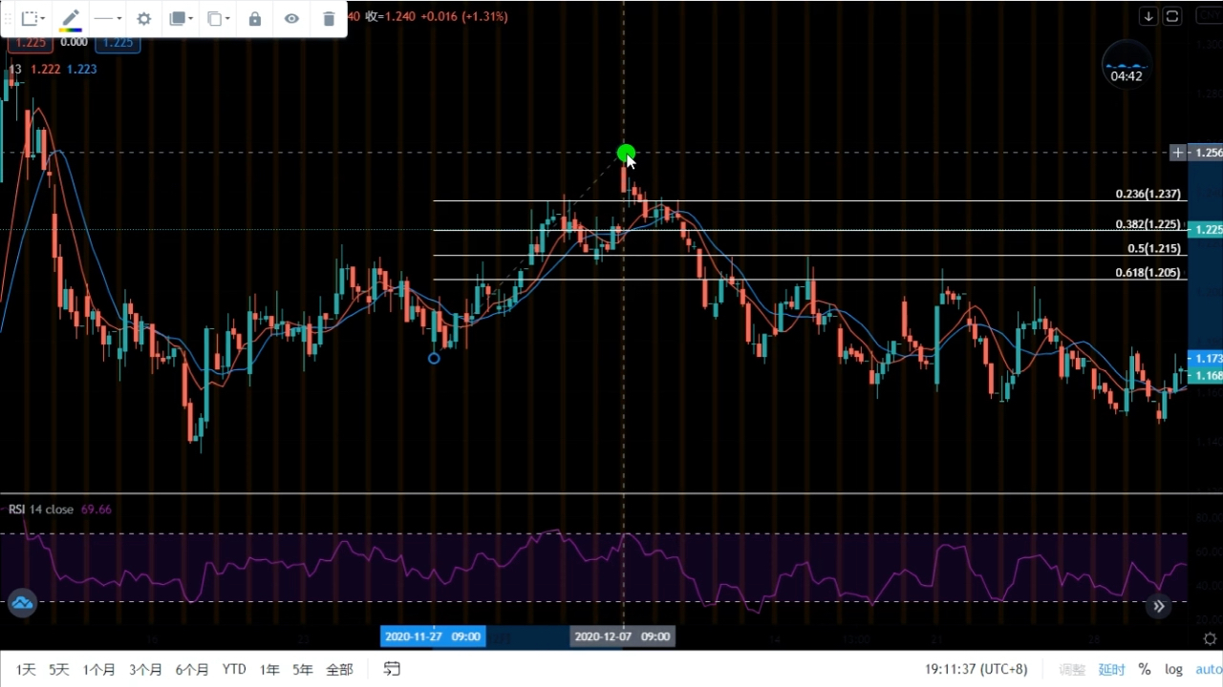The width and height of the screenshot is (1223, 687).
Task: Open the go-to-date calendar icon
Action: coord(392,669)
